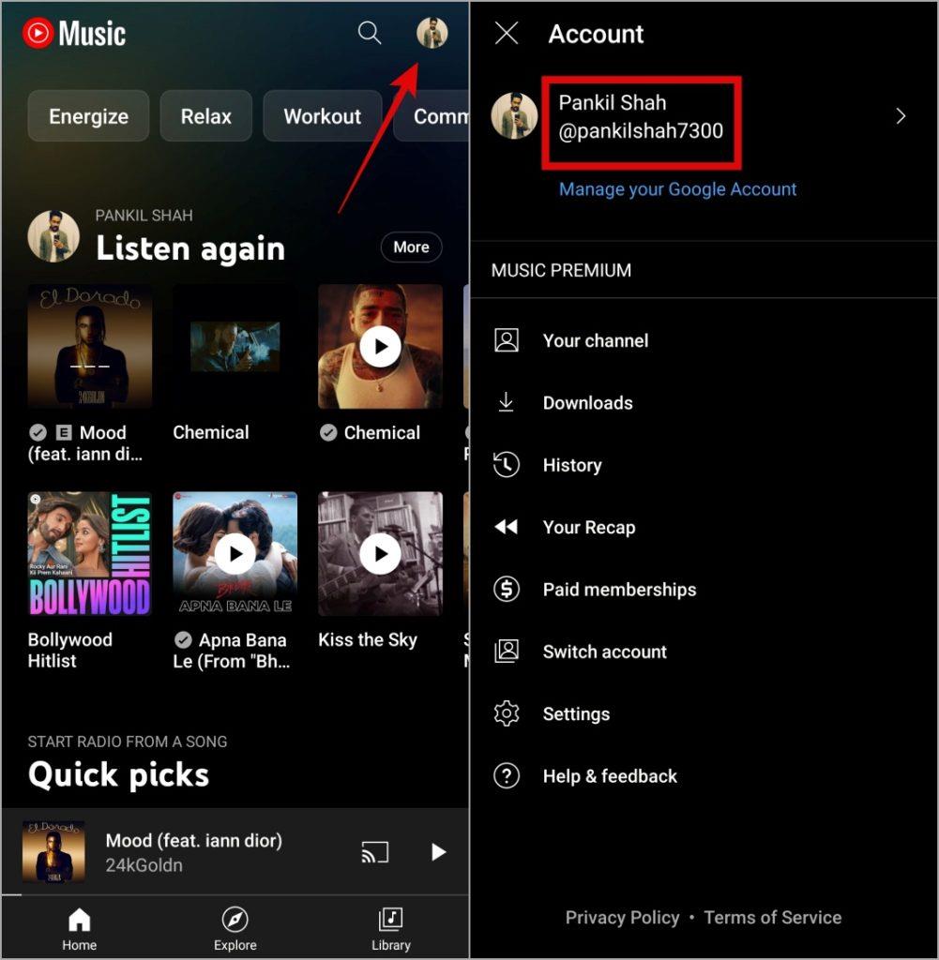Click the Settings gear icon
939x960 pixels.
pos(507,713)
